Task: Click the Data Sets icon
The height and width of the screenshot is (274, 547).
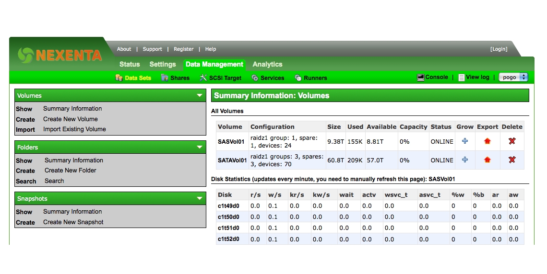Action: [119, 78]
